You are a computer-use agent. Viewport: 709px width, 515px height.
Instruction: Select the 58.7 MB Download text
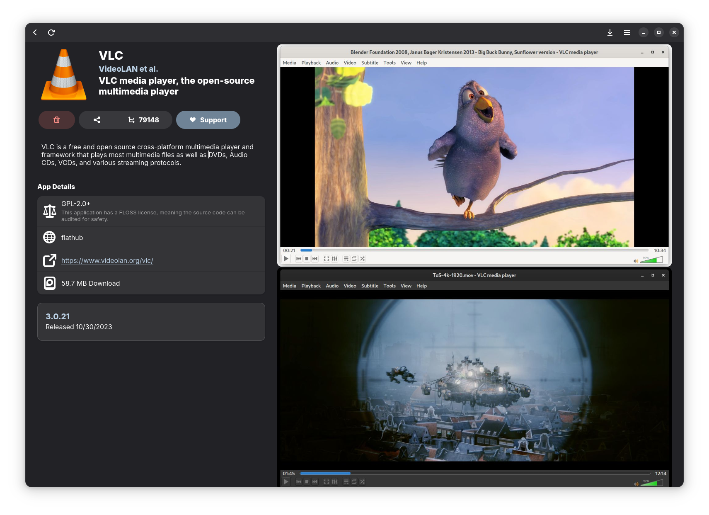point(91,283)
